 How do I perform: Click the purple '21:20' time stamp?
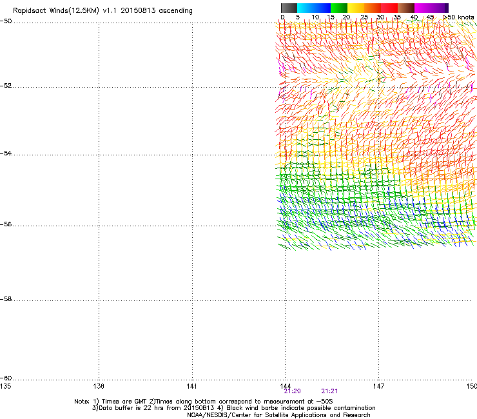[x=293, y=391]
